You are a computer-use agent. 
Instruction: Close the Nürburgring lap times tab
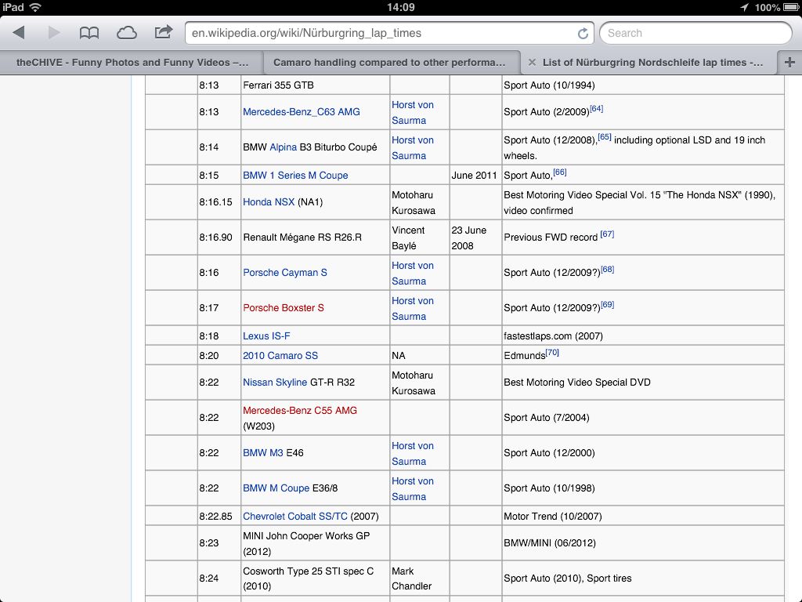tap(533, 63)
